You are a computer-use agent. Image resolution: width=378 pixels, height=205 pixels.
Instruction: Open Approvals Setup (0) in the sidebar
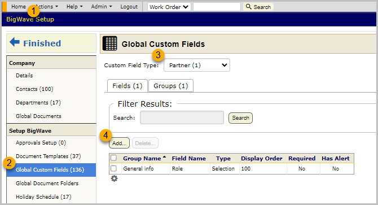pos(41,143)
